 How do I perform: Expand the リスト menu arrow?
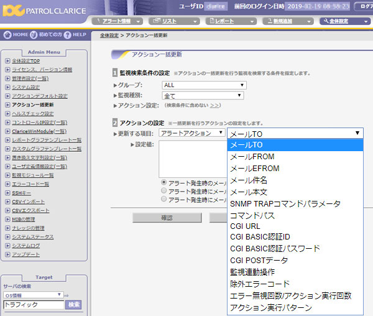coord(195,21)
